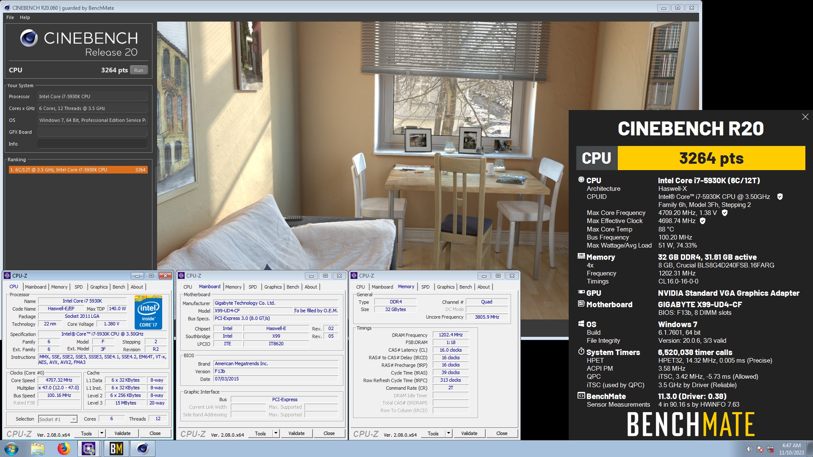Click the volume speaker tray icon
The width and height of the screenshot is (813, 457).
[x=749, y=449]
